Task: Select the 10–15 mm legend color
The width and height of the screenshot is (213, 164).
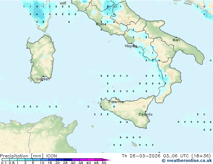Action: (45, 160)
